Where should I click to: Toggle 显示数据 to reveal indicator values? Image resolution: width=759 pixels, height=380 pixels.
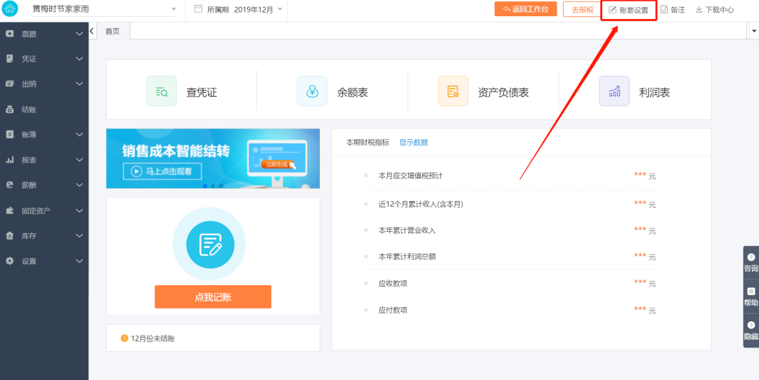(x=413, y=143)
